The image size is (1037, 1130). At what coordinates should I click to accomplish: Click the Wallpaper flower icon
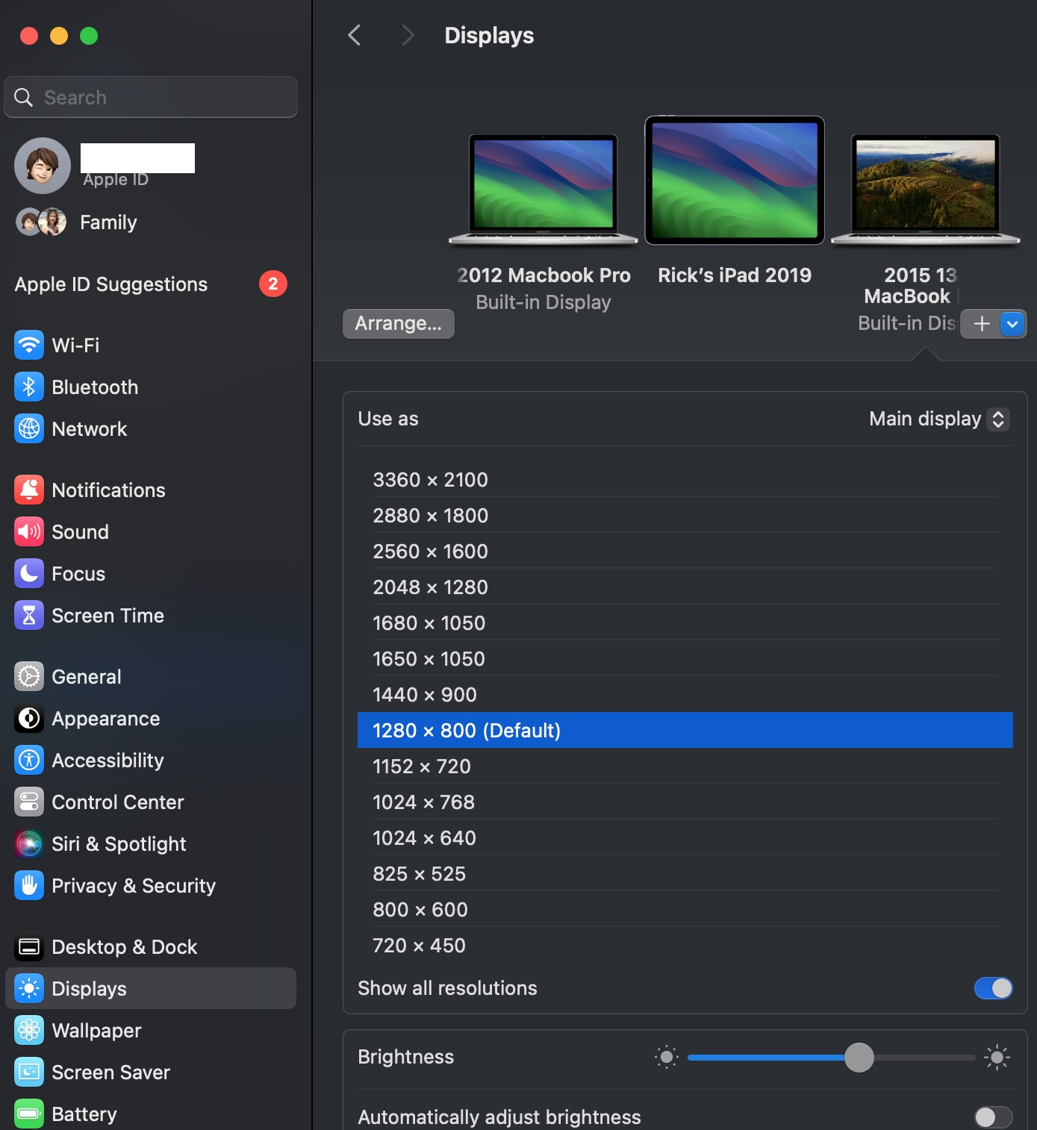[29, 1030]
